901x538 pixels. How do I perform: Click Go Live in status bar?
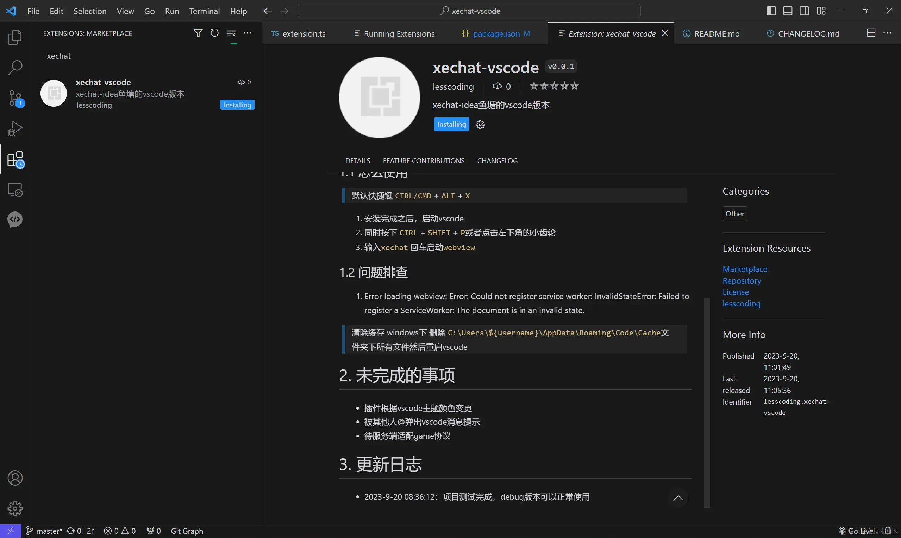856,531
